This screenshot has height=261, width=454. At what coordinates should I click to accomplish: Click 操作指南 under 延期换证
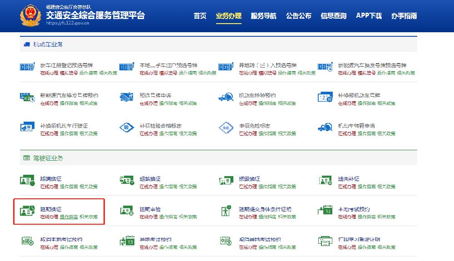tap(69, 217)
